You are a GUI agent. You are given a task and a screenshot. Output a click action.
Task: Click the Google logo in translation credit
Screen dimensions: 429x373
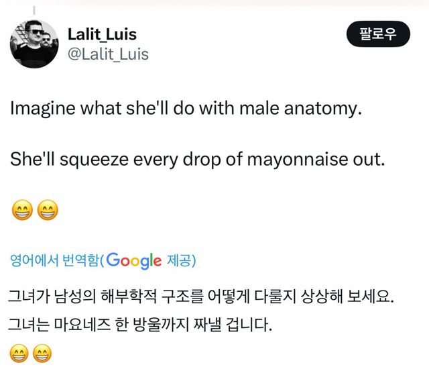[x=133, y=260]
